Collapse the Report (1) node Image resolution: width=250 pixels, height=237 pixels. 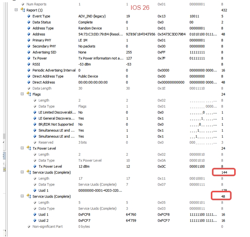[x=16, y=10]
